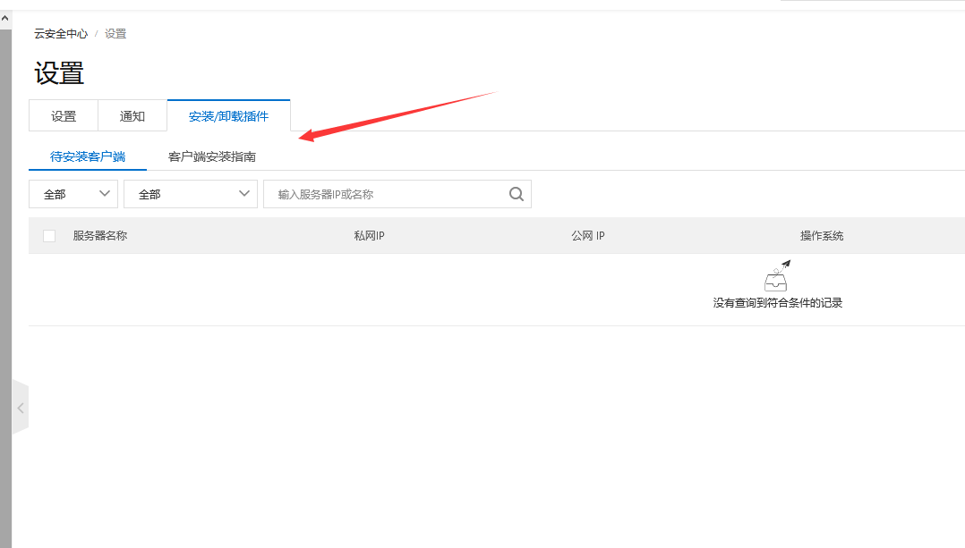Click the scroll-up arrow at top left
This screenshot has width=965, height=548.
pos(5,19)
